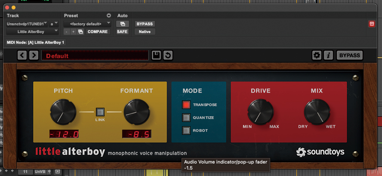
Task: Click the MIN label under the Drive knob
Action: click(247, 127)
